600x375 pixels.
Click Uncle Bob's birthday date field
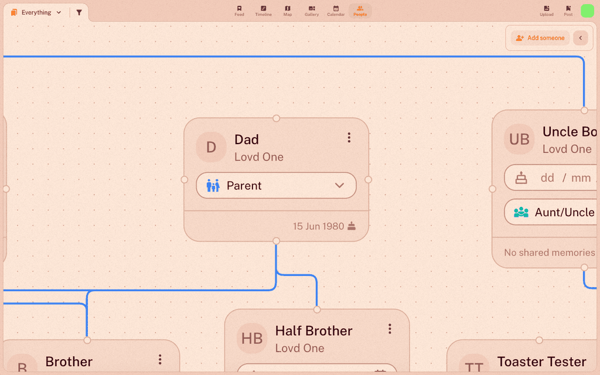[552, 178]
